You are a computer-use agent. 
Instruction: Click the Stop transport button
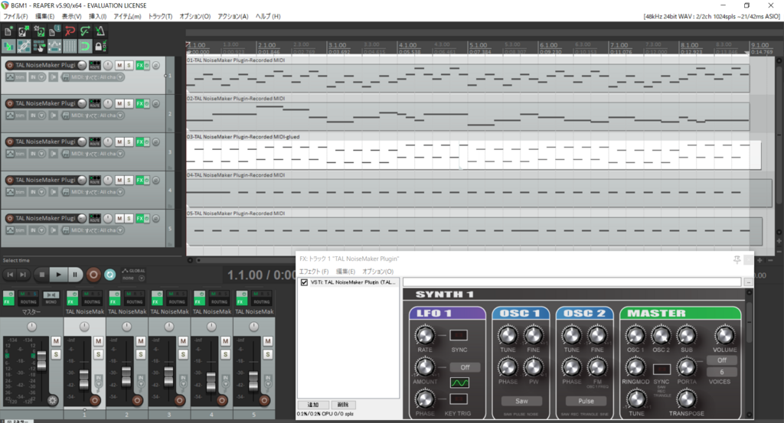coord(42,274)
